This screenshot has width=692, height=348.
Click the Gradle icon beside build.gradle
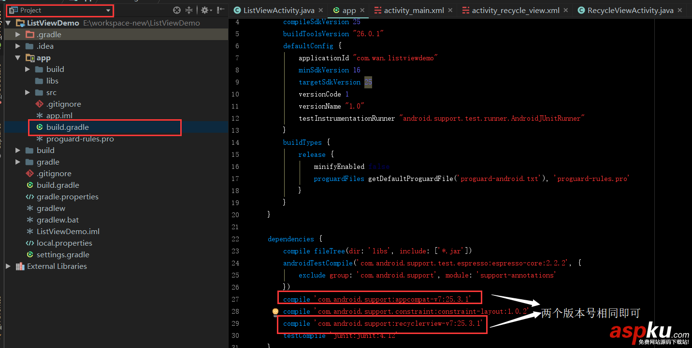[x=41, y=127]
